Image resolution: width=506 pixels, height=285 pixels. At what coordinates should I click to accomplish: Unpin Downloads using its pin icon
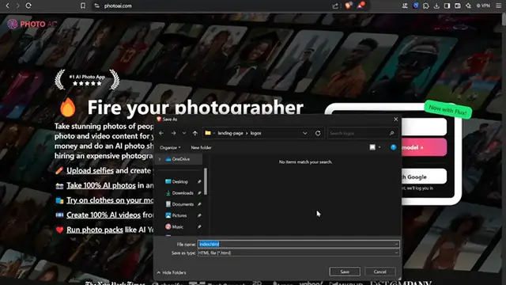199,193
